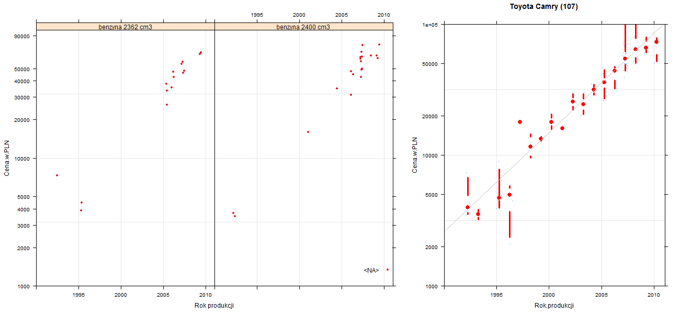680x314 pixels.
Task: Click the 2010 tick above the benzyna 2400 panel
Action: 384,15
